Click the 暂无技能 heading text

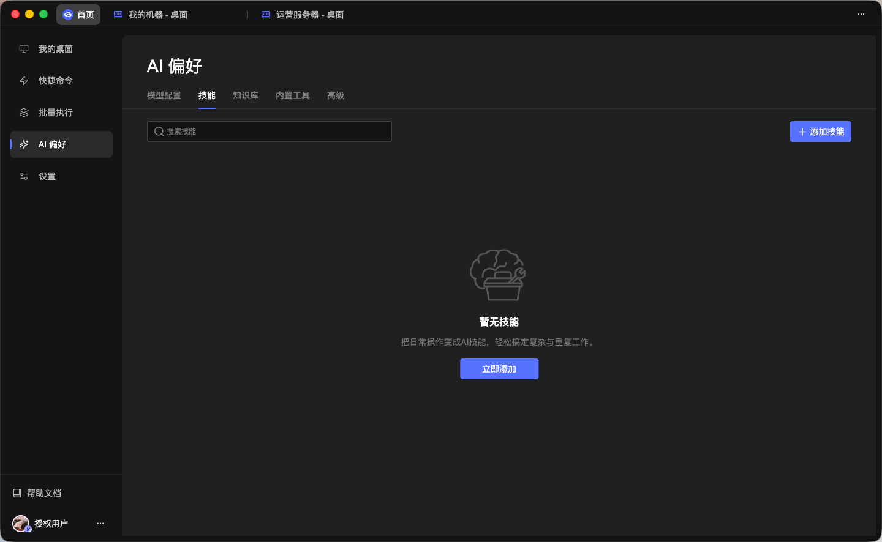[x=499, y=322]
